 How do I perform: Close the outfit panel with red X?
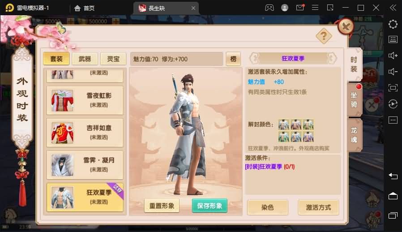346,26
